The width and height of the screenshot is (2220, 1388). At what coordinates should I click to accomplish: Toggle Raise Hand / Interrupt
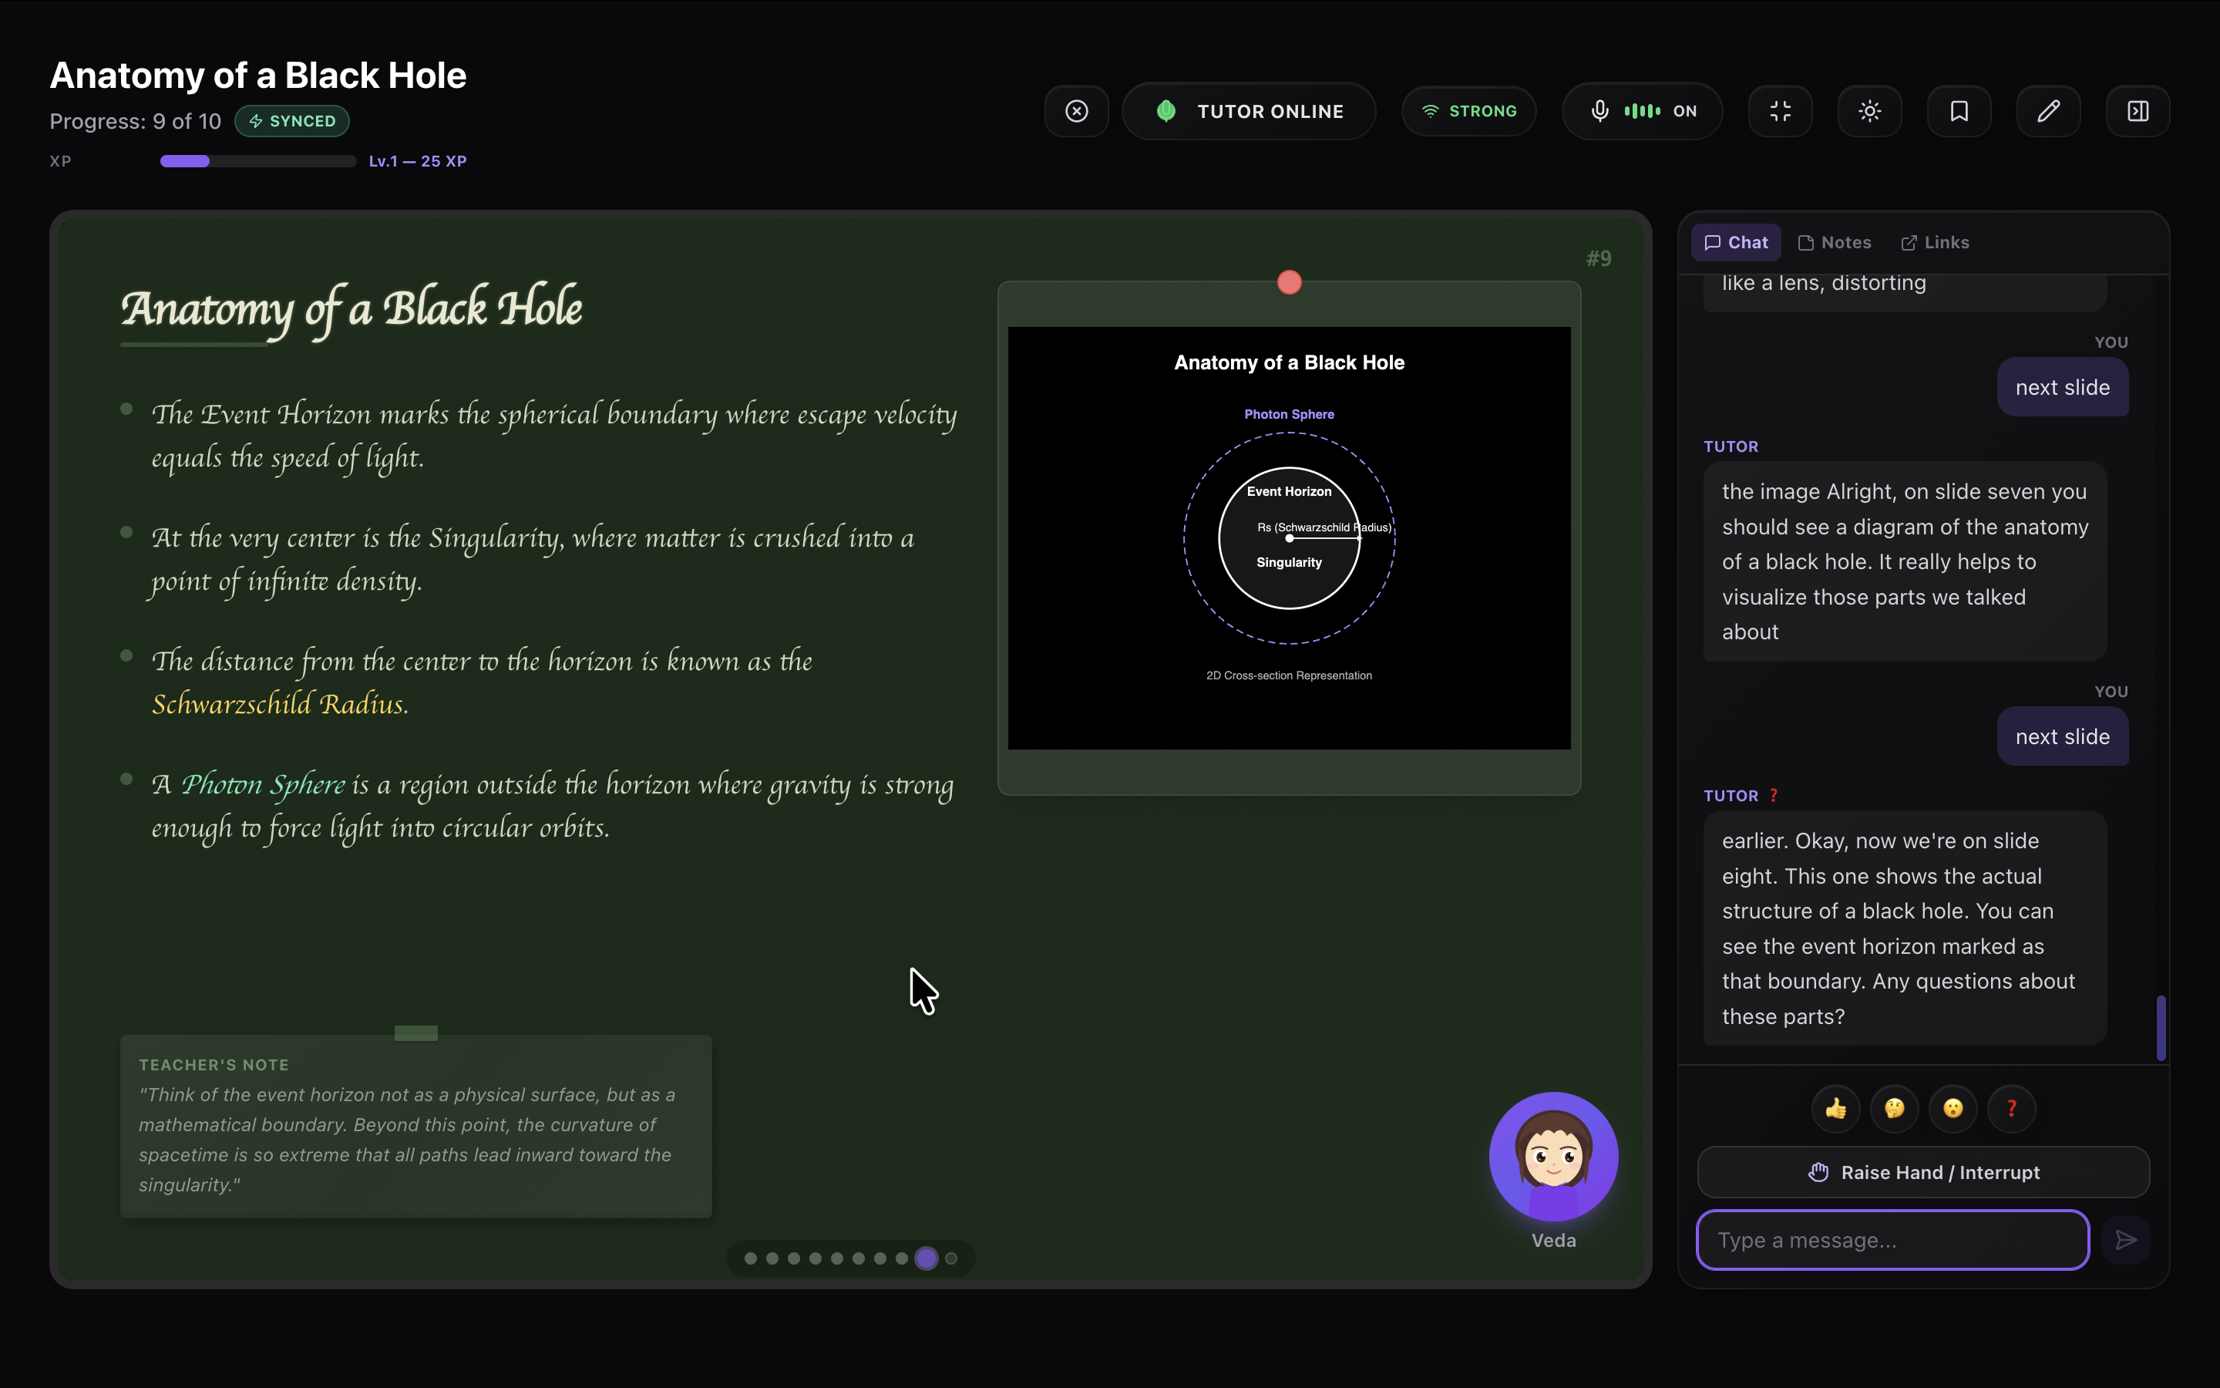[x=1921, y=1171]
